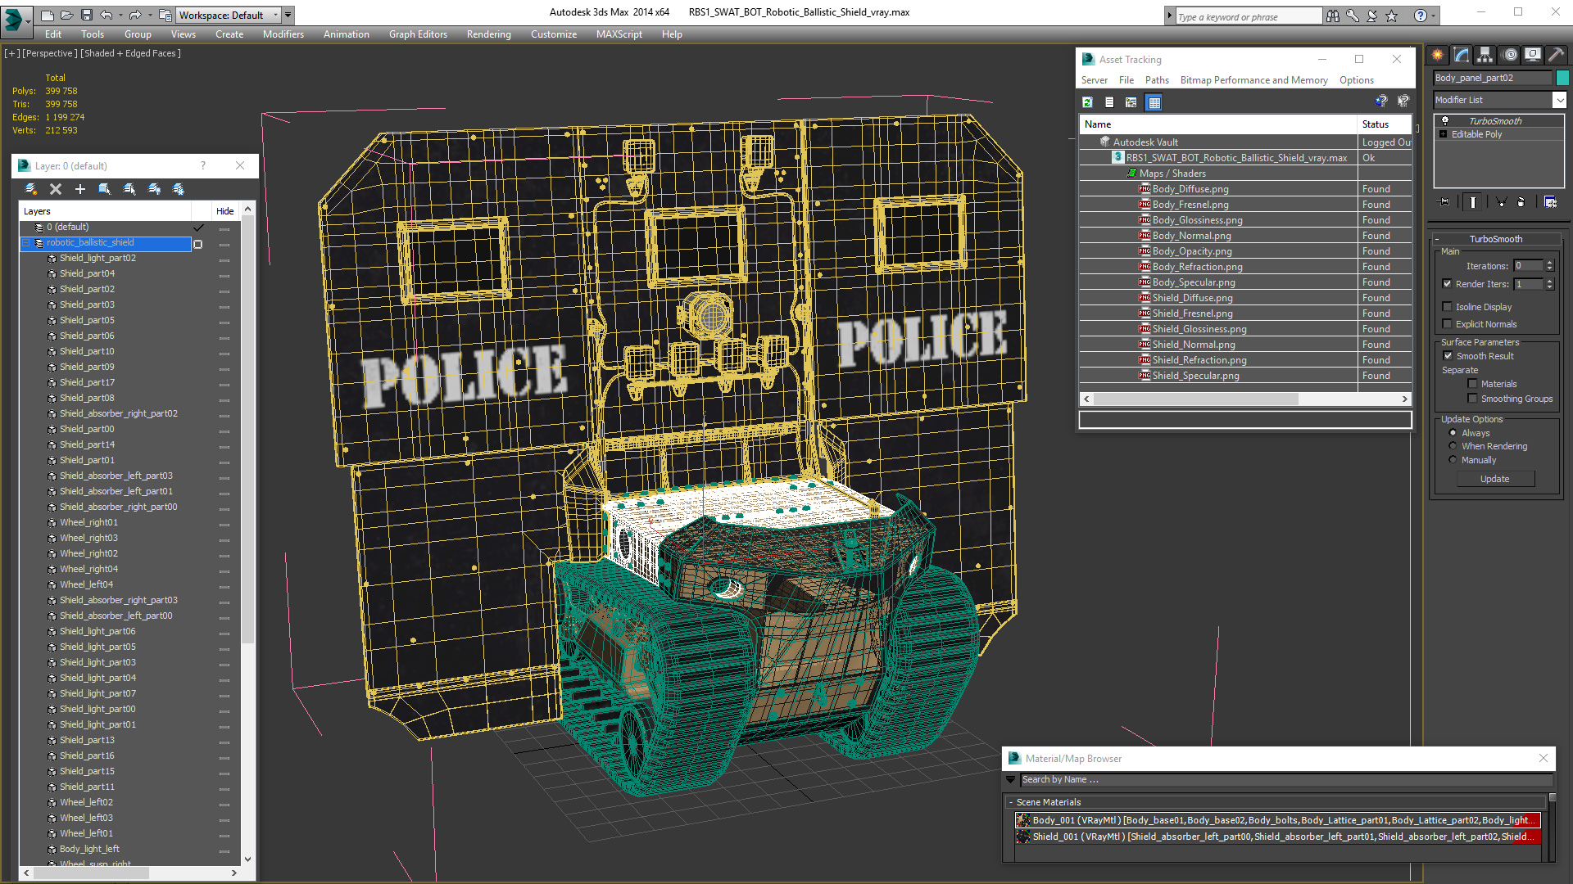Click Select Highlighted Objects icon in Layer dialog
The height and width of the screenshot is (884, 1573).
[105, 189]
